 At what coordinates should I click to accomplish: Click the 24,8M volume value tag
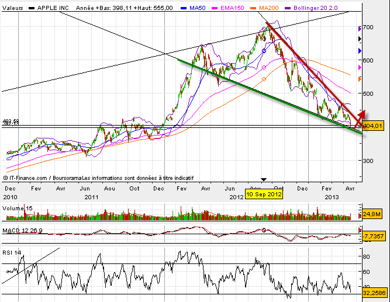(x=372, y=215)
